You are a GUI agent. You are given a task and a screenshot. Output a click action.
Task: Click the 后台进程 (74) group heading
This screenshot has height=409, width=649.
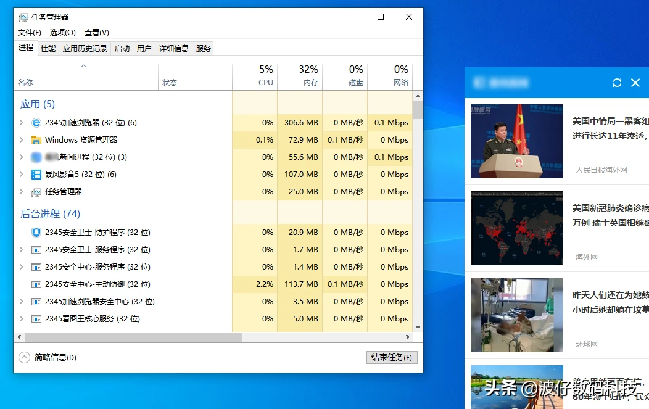[x=50, y=213]
